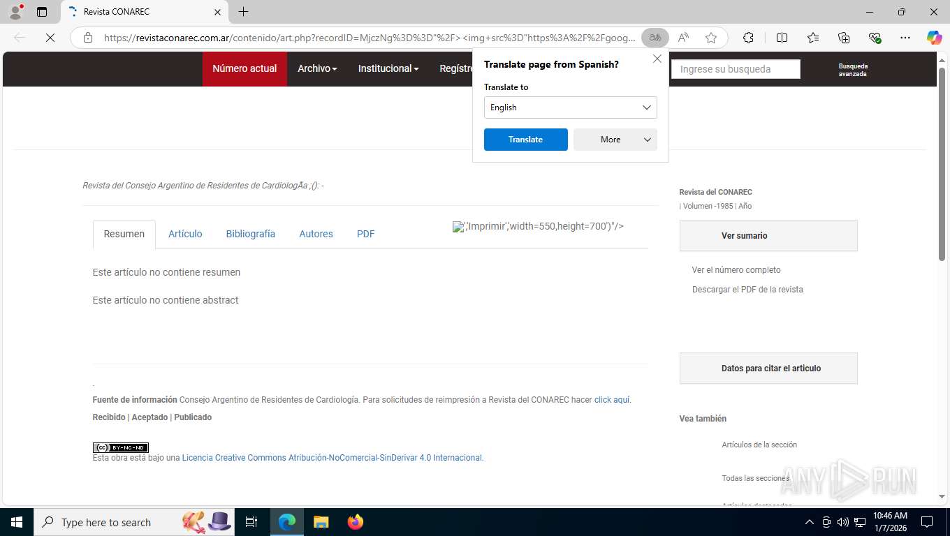Viewport: 950px width, 536px height.
Task: Go back using the back arrow
Action: tap(20, 38)
